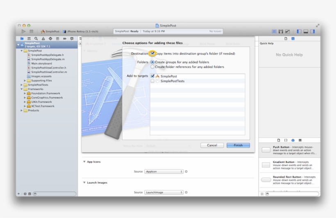Collapse the Launch Images section
This screenshot has height=218, width=336.
84,182
